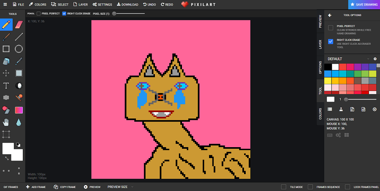
Task: Select the Move tool
Action: [x=6, y=73]
